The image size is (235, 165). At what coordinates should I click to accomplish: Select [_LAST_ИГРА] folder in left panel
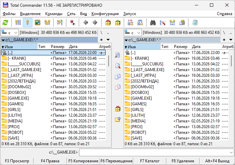coord(53,75)
